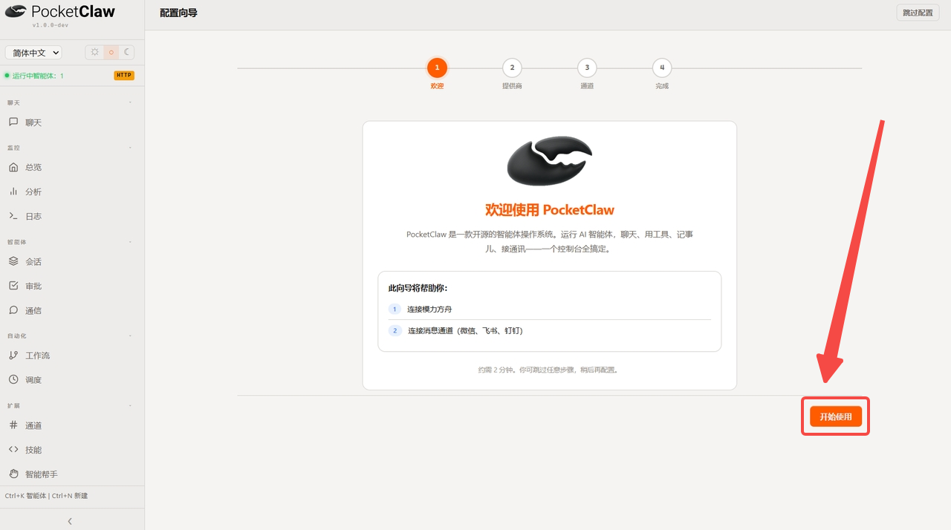
Task: Open the 通信 messaging bubble icon
Action: 13,310
